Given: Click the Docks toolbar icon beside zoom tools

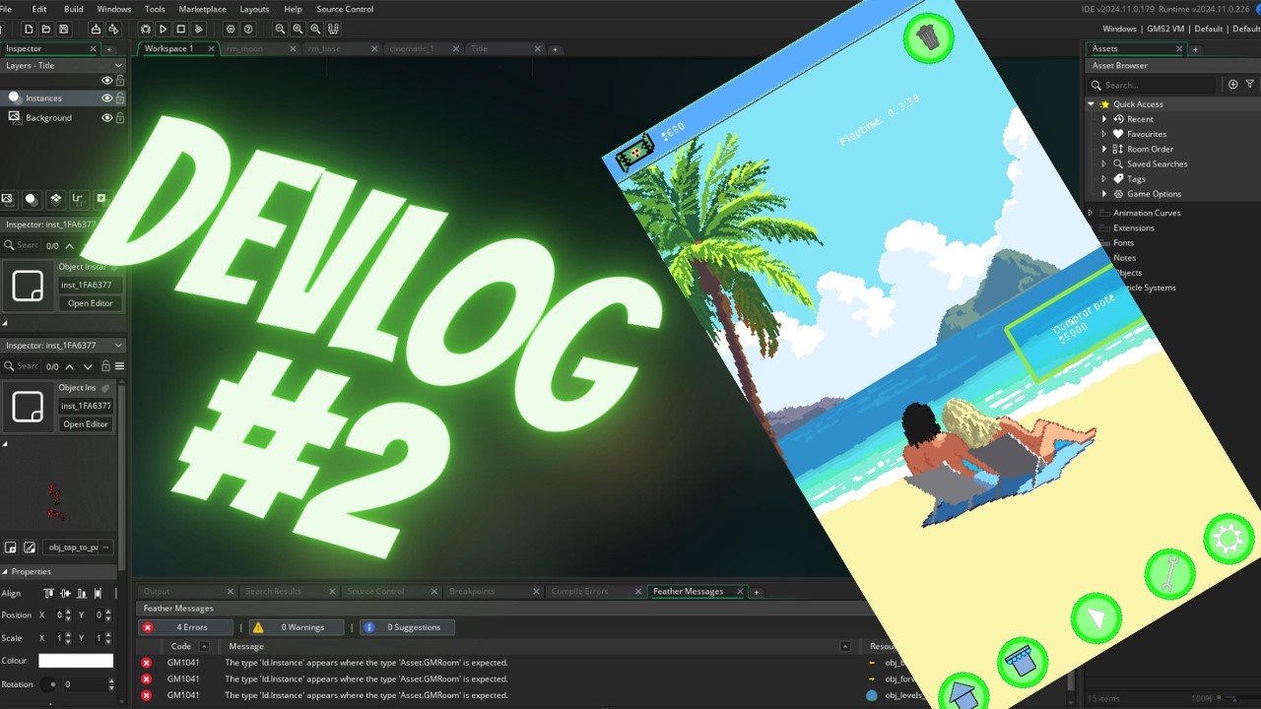Looking at the screenshot, I should (333, 30).
